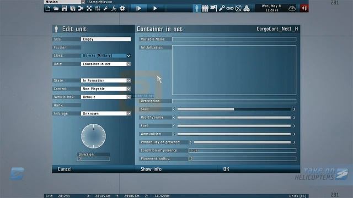The image size is (353, 198).
Task: Click the Health/armor slider bar
Action: pyautogui.click(x=234, y=117)
